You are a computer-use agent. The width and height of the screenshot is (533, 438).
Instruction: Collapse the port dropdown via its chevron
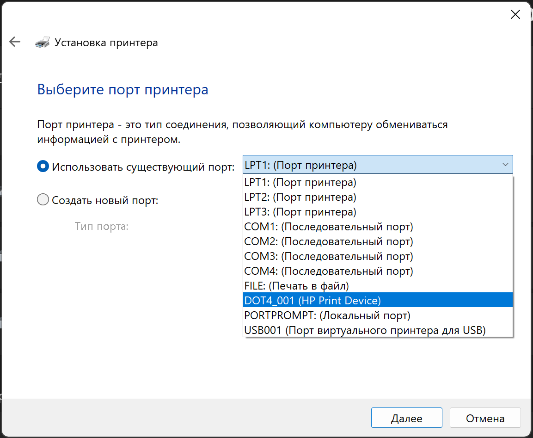[x=505, y=165]
